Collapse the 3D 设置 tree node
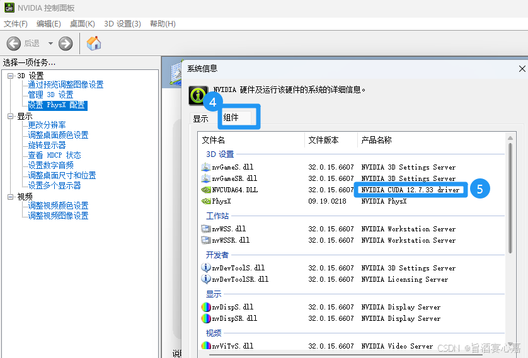Screen dimensions: 528x358 [x=11, y=76]
